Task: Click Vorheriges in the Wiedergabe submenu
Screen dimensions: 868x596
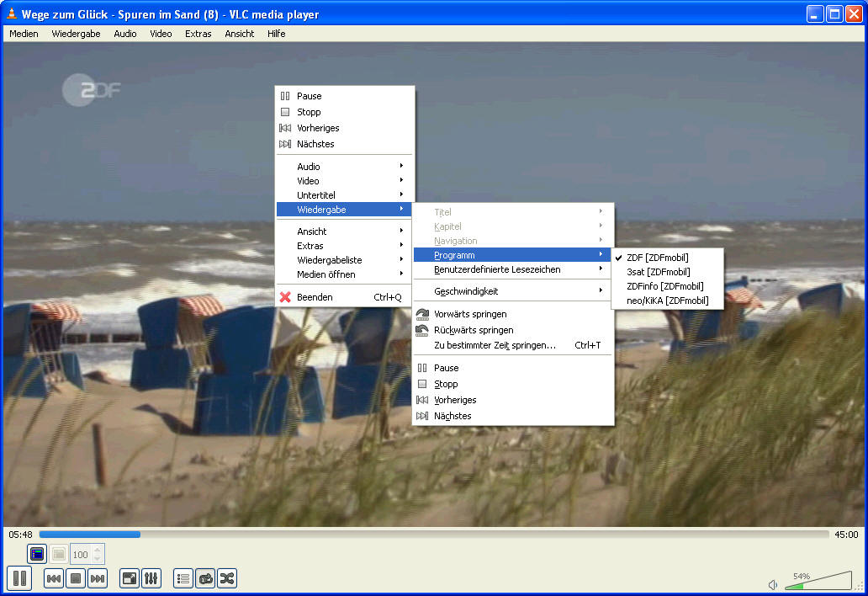Action: (512, 400)
